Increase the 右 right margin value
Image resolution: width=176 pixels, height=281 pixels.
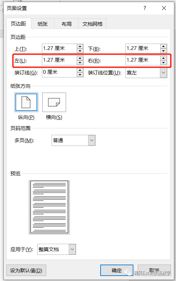coord(164,58)
